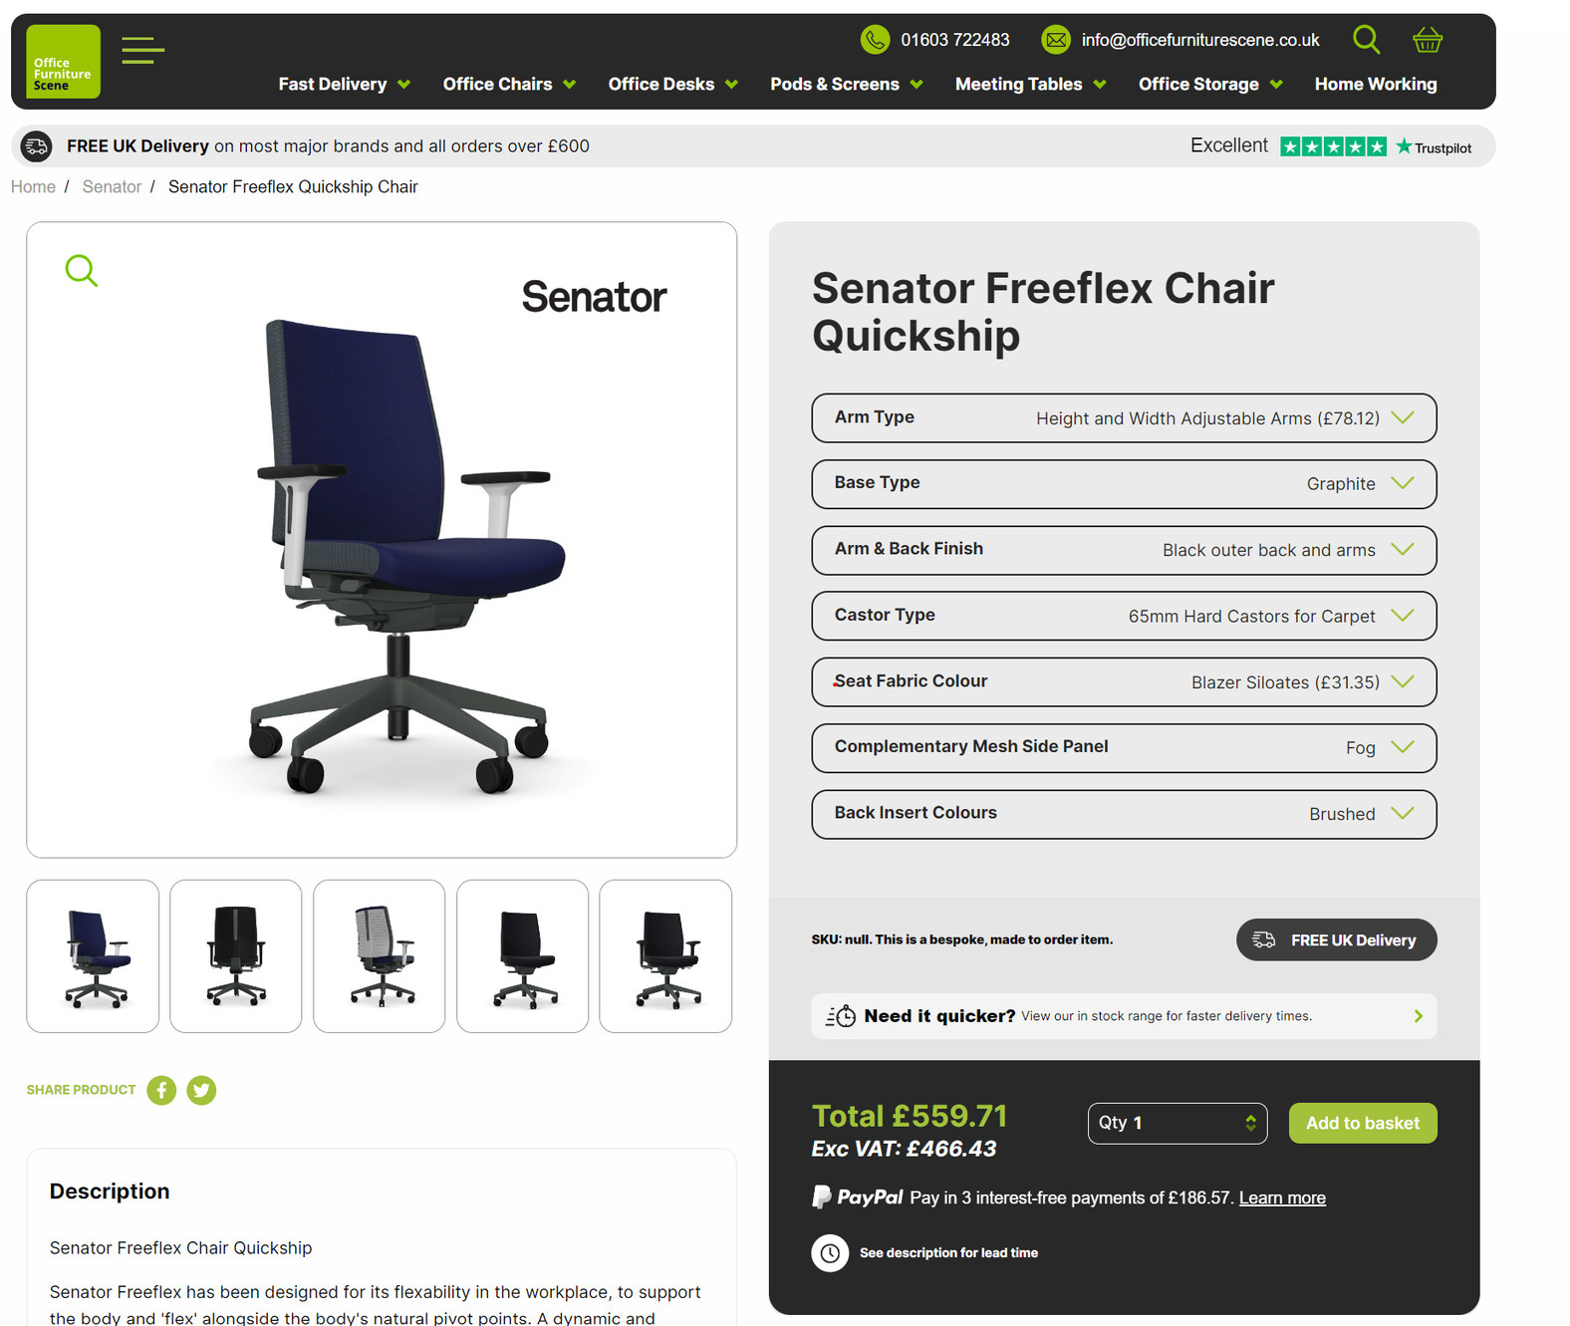1570x1326 pixels.
Task: Expand the Castor Type selector
Action: (x=1124, y=616)
